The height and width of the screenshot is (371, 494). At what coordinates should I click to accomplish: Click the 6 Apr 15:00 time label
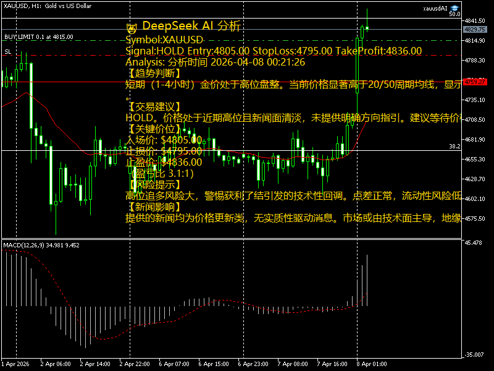(213, 364)
